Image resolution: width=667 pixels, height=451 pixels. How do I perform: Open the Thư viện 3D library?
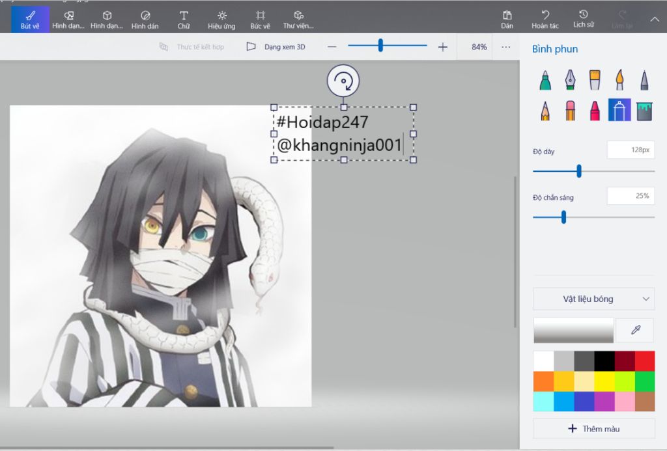pyautogui.click(x=298, y=20)
